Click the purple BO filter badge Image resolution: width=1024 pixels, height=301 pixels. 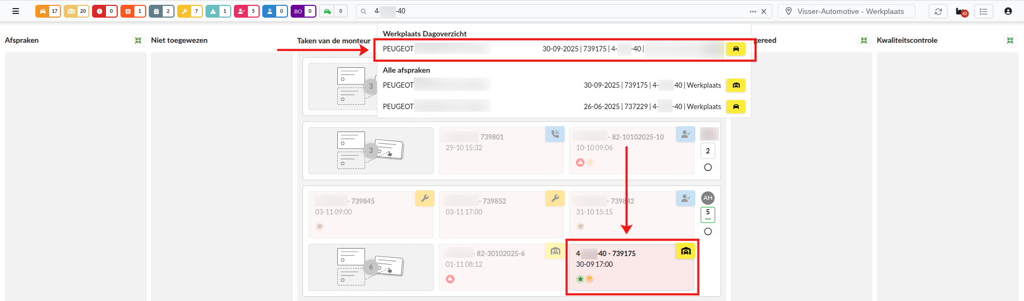304,11
